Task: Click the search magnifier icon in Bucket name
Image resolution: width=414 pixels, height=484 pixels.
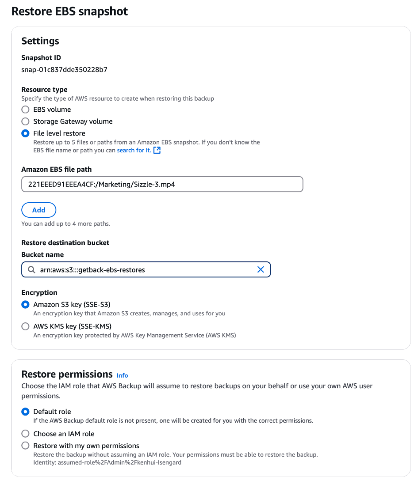Action: click(x=31, y=269)
